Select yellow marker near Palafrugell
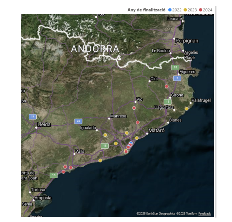 pyautogui.click(x=186, y=109)
